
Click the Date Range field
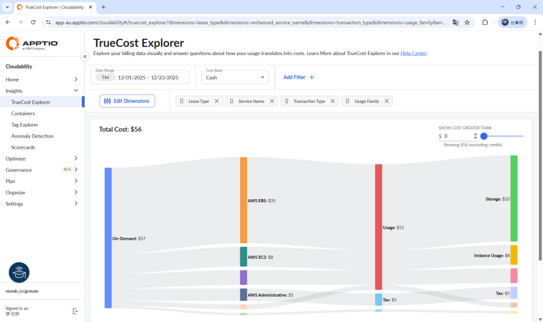point(140,77)
